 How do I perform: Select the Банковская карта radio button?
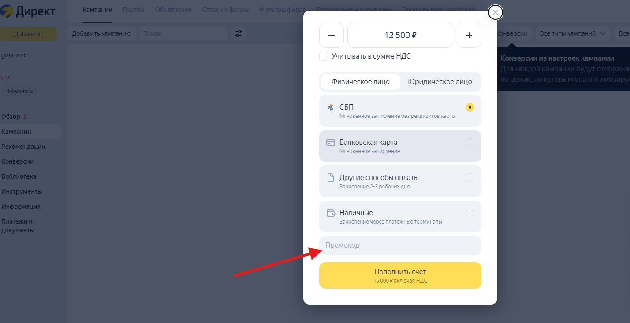pos(470,143)
